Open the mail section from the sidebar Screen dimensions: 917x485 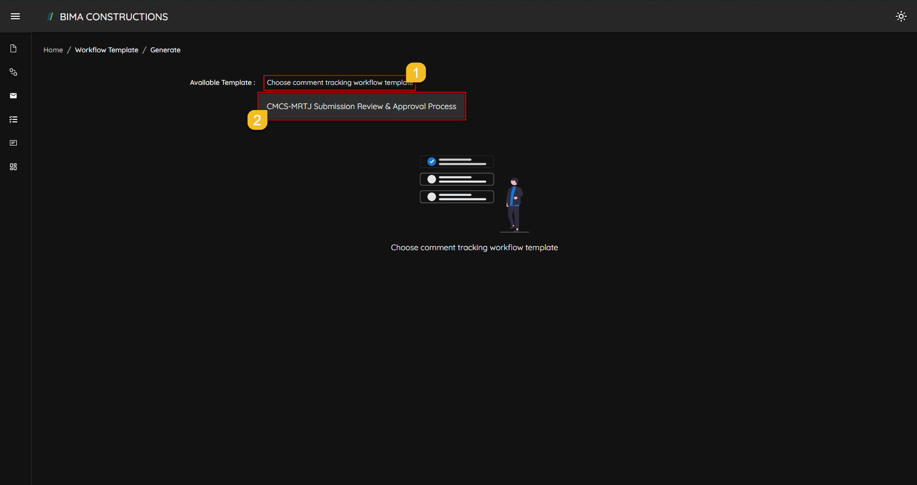(13, 96)
